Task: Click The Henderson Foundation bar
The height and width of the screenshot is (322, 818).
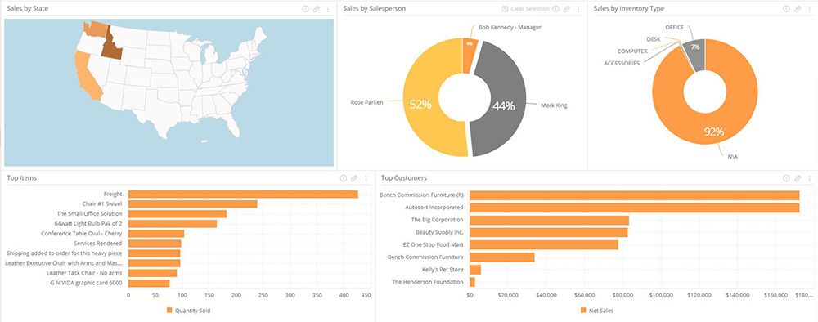Action: pyautogui.click(x=472, y=282)
